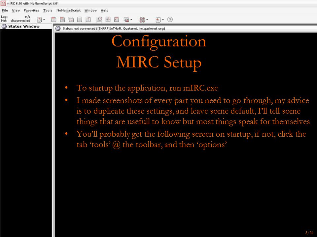317x237 pixels.
Task: Click the slide counter '3/31'
Action: pos(309,233)
